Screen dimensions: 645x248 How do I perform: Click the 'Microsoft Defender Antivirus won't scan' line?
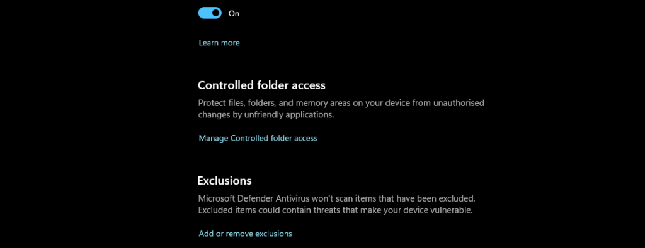336,199
